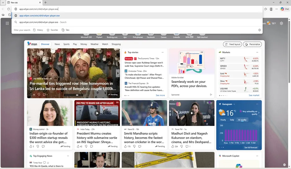291x169 pixels.
Task: Open the Shopping tab
Action: (116, 44)
